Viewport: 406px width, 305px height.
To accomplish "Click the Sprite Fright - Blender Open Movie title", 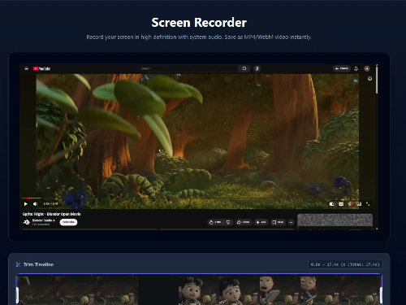I will point(51,214).
